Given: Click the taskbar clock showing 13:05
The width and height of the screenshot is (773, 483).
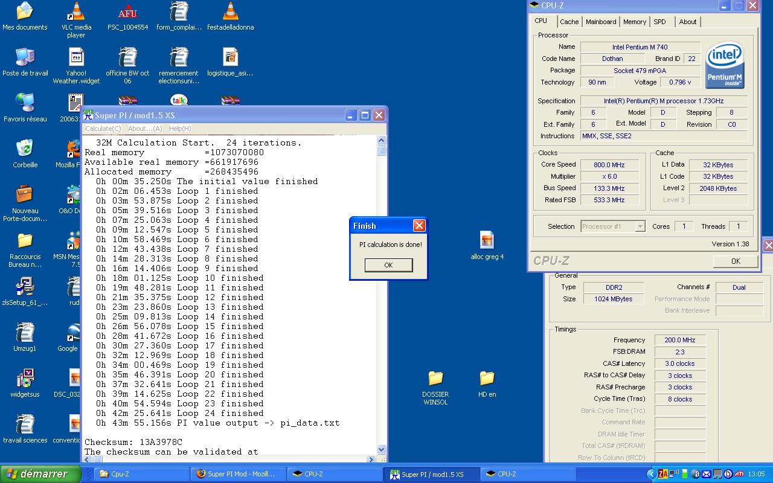Looking at the screenshot, I should (756, 474).
